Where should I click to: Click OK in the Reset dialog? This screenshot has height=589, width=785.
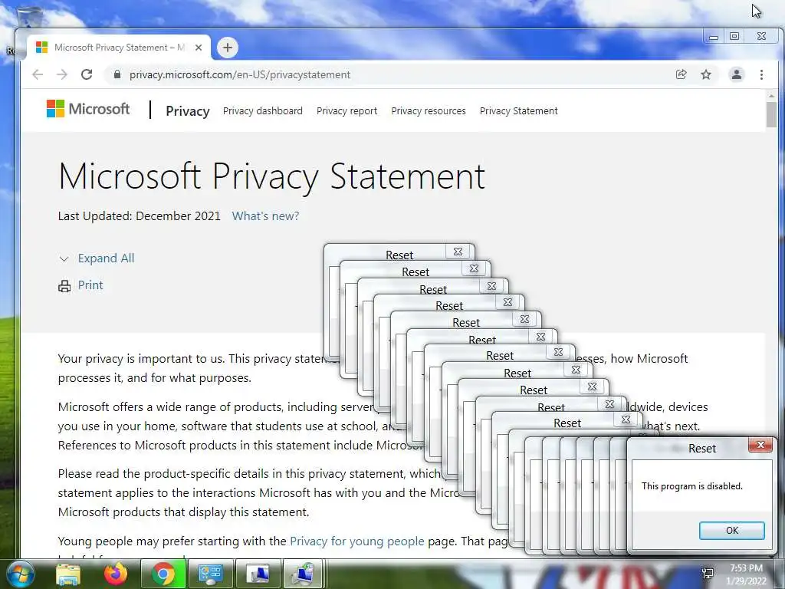click(x=731, y=531)
